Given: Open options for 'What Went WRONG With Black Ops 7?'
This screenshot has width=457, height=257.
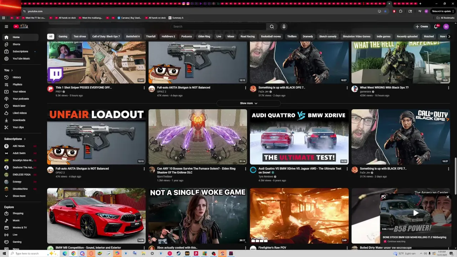Looking at the screenshot, I should point(448,88).
